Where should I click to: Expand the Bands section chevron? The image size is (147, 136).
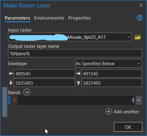tap(27, 92)
